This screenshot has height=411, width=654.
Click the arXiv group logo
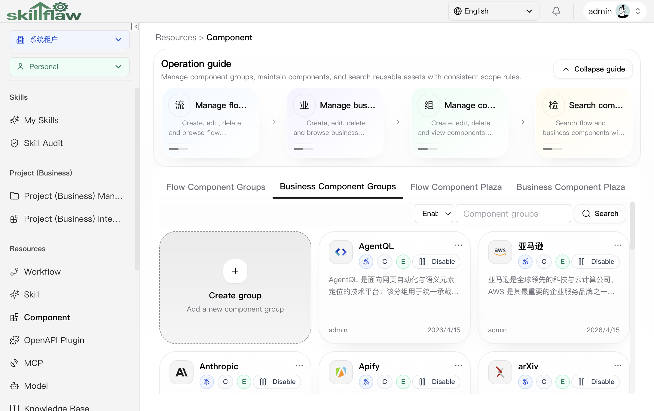[500, 372]
